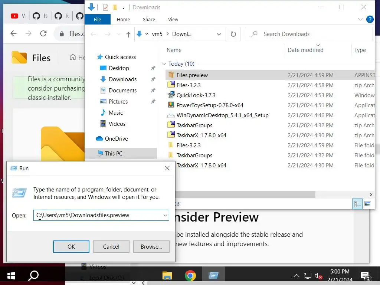Open Explorer Help question mark icon
Screen dimensions: 380x285
pos(370,19)
